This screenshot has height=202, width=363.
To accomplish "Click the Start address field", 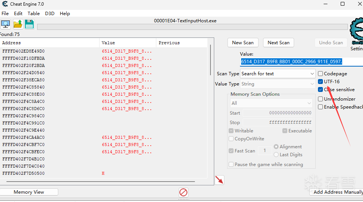I will coord(277,113).
